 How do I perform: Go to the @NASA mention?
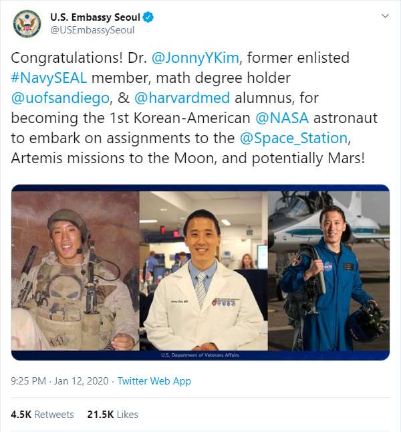pos(281,118)
